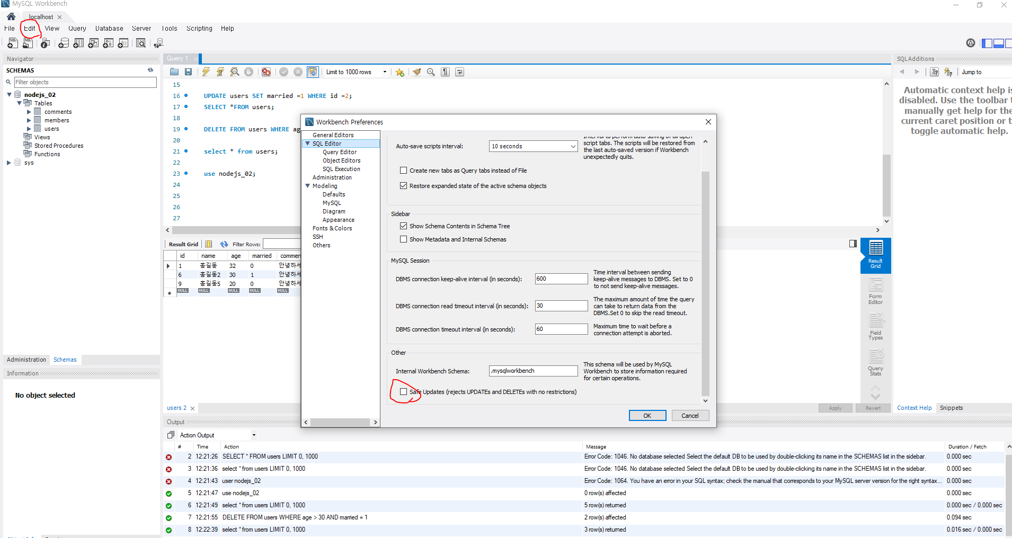The image size is (1012, 538).
Task: Select SQL Execution preferences page
Action: (341, 169)
